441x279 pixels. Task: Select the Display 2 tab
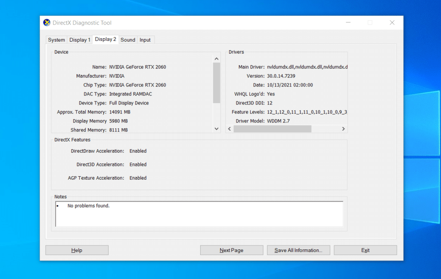[106, 39]
